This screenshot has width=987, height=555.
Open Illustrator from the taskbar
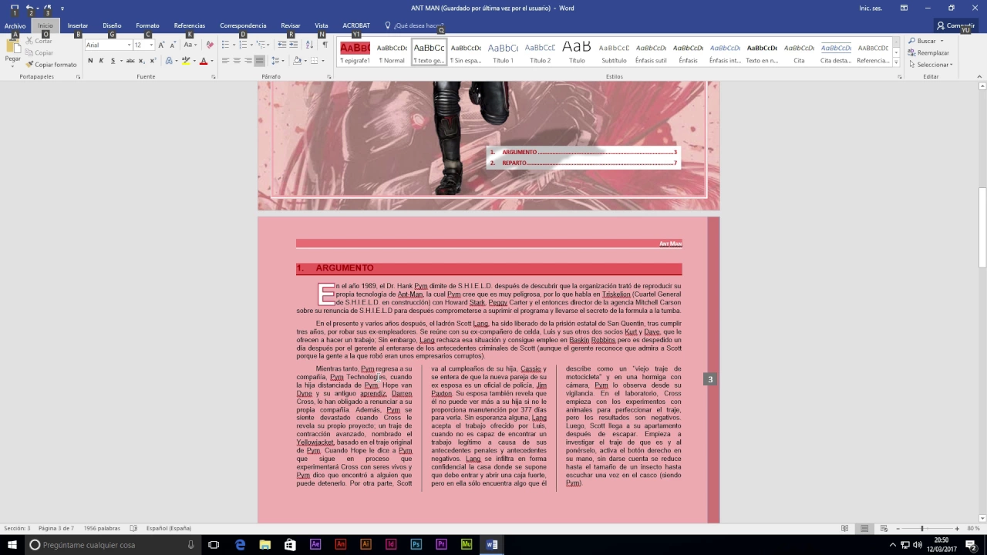365,544
